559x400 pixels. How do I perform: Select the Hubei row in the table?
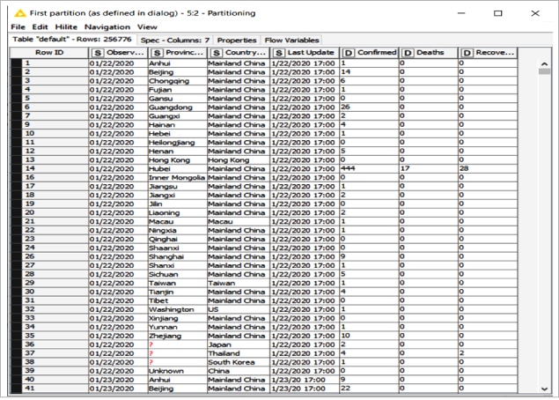[176, 167]
